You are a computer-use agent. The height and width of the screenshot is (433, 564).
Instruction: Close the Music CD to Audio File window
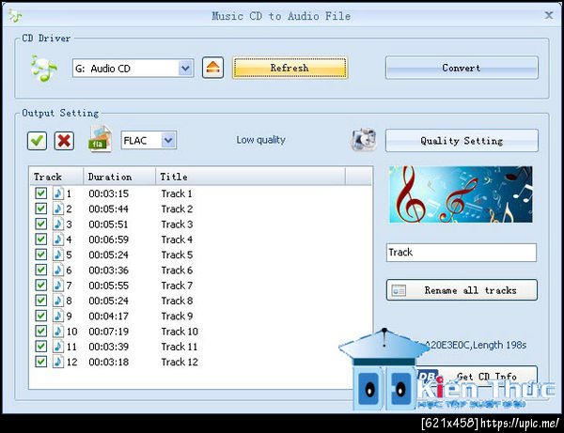tap(549, 15)
